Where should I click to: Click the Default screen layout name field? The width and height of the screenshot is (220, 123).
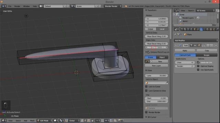click(x=53, y=6)
